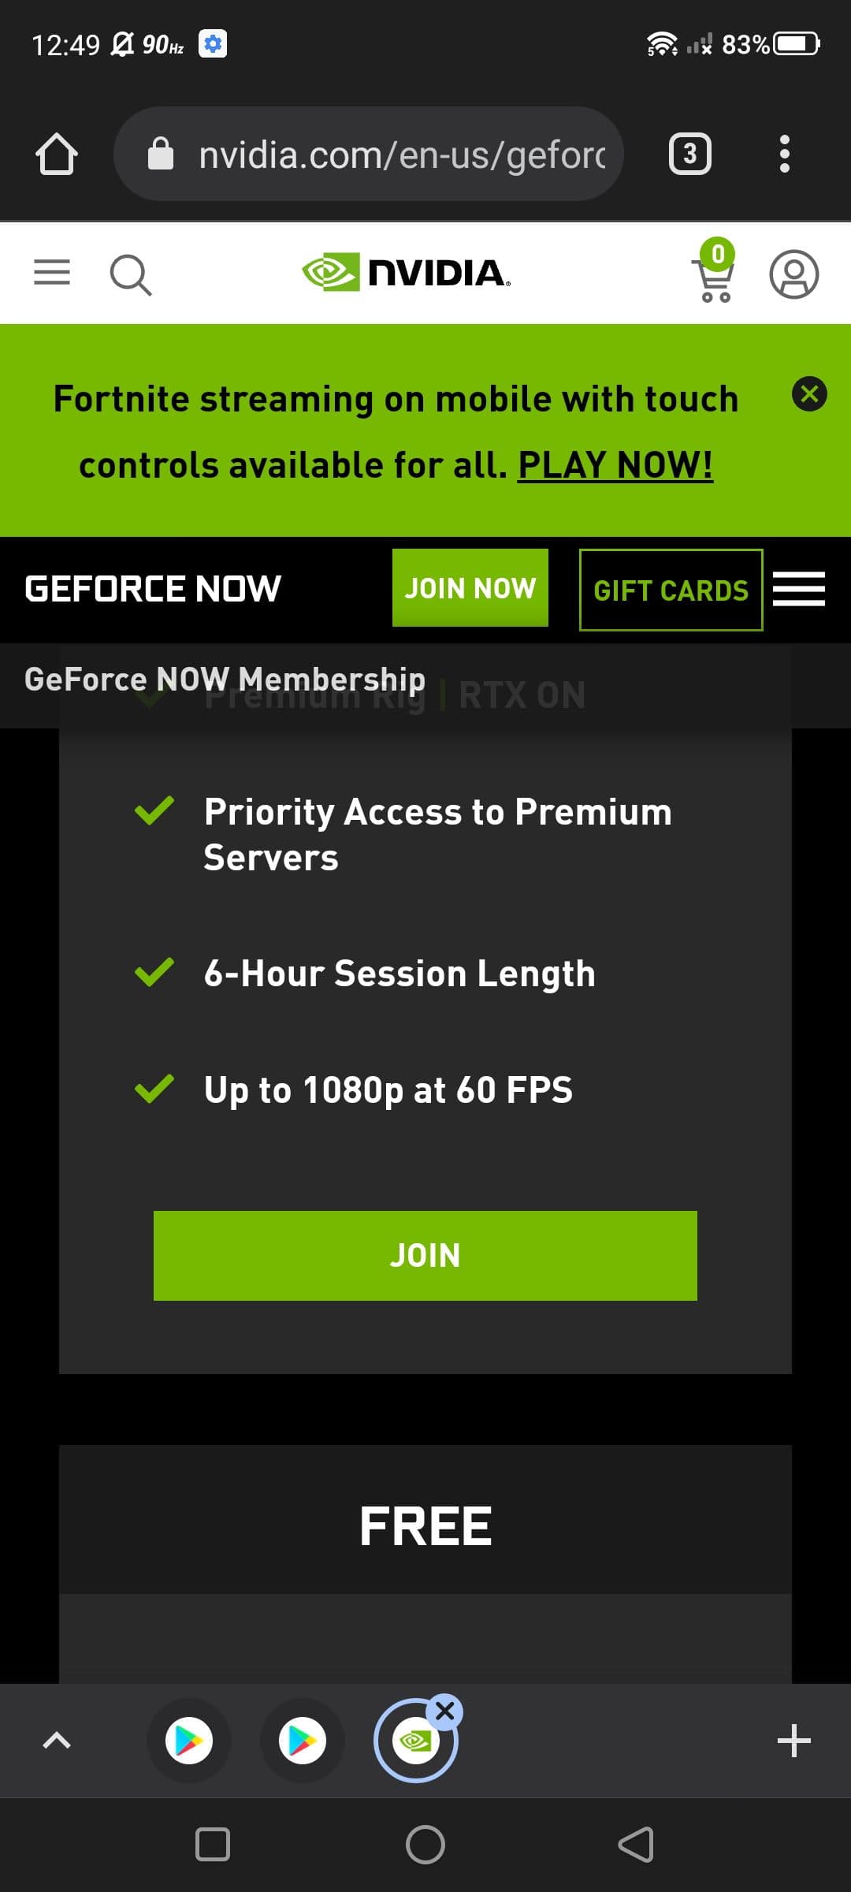
Task: Tap the green JOIN membership button
Action: pos(425,1255)
